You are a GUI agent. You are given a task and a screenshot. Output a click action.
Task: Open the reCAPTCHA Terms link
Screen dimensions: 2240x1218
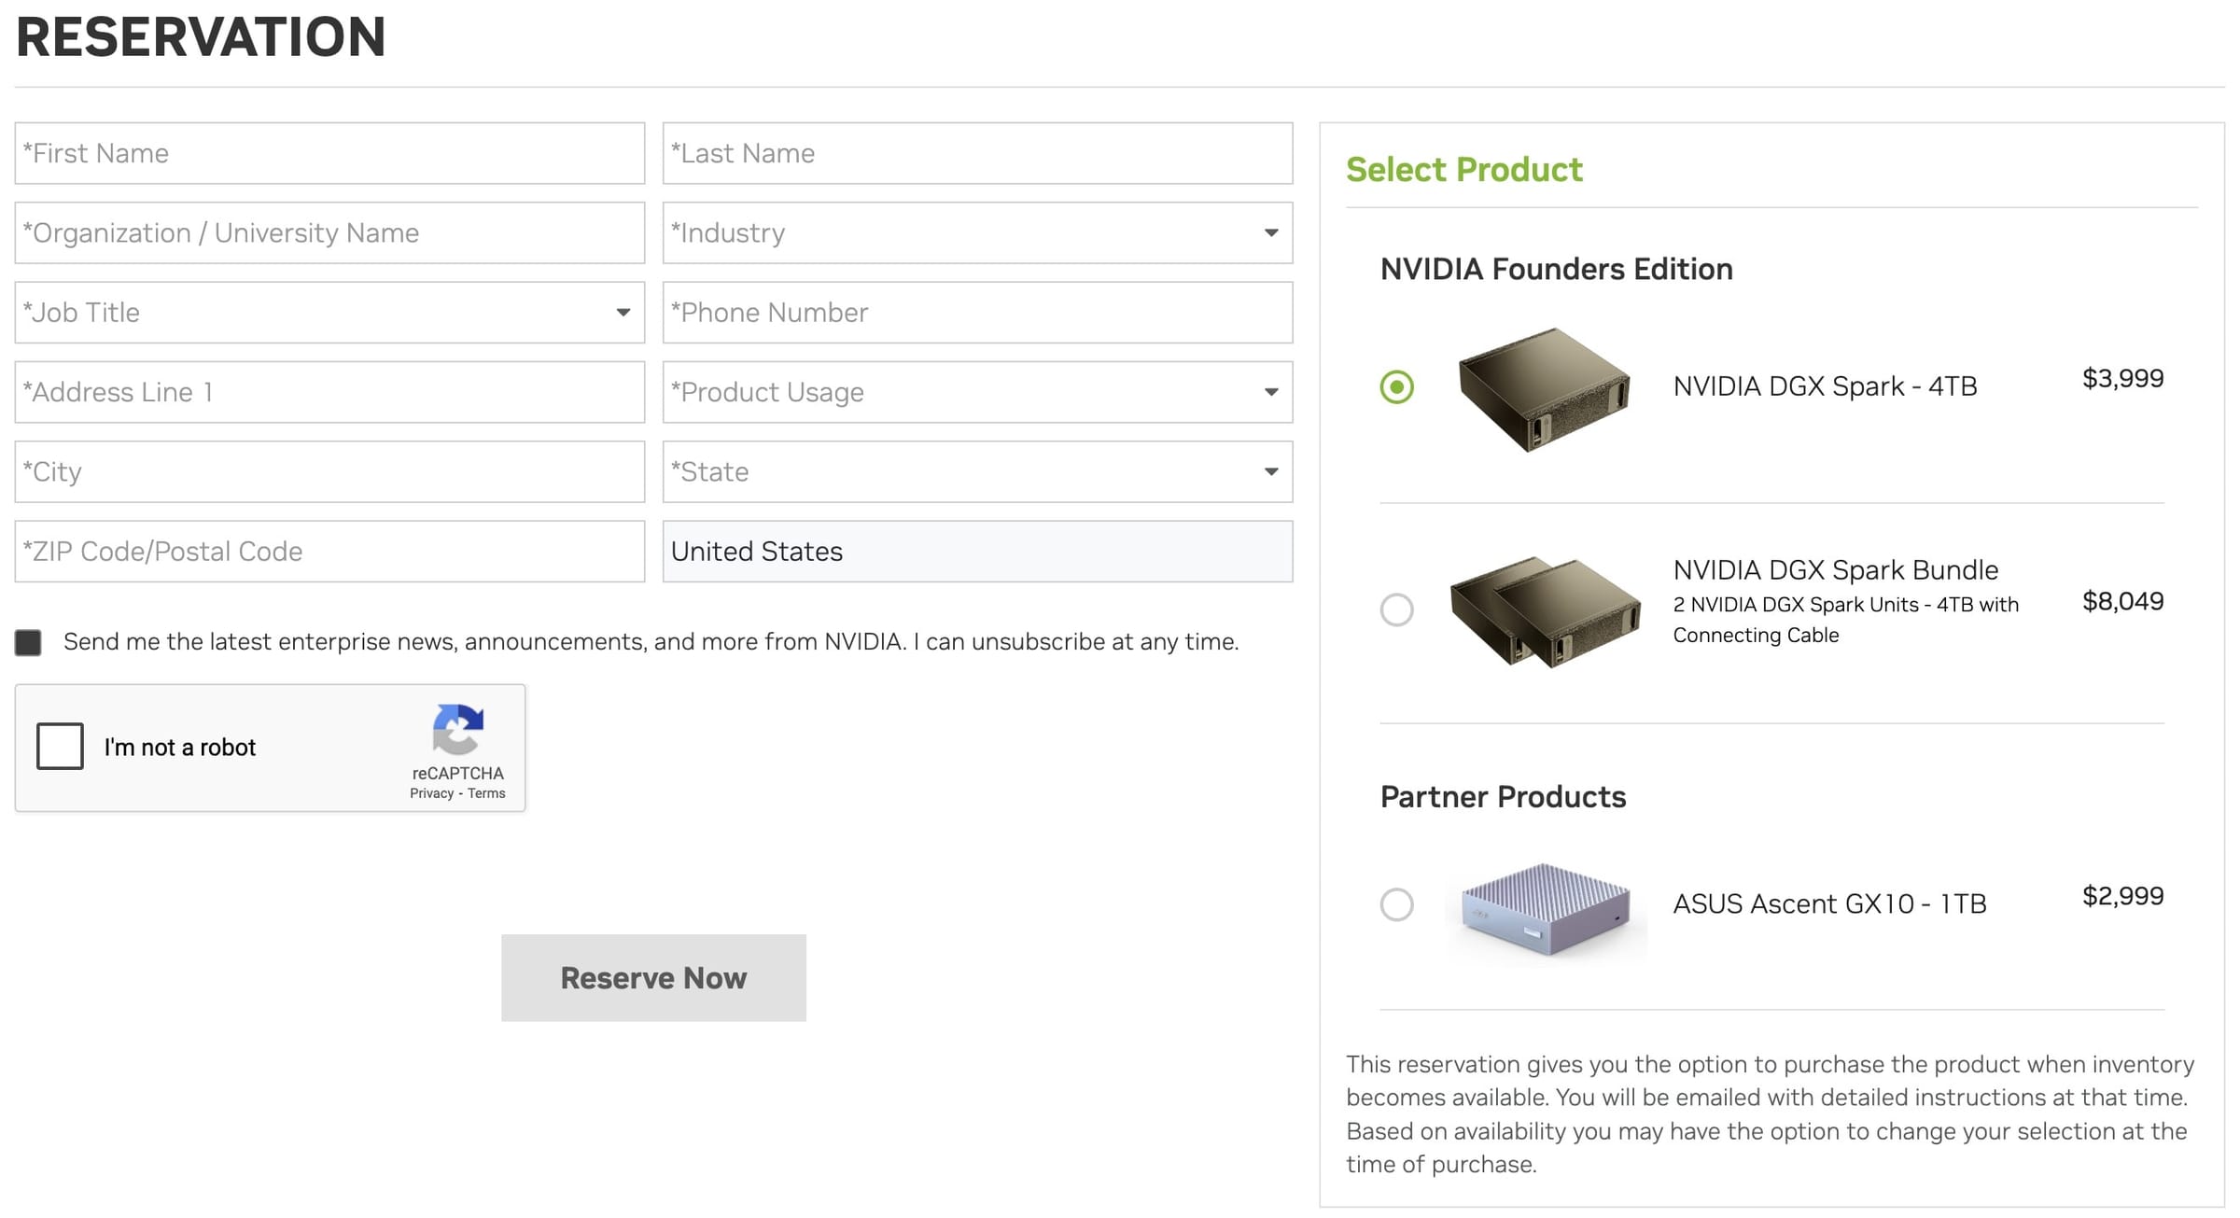[x=486, y=792]
